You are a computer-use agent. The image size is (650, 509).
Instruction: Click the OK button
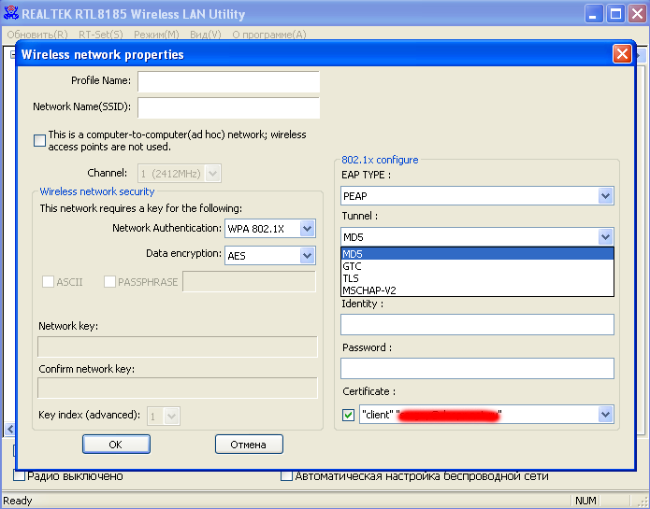pos(116,445)
